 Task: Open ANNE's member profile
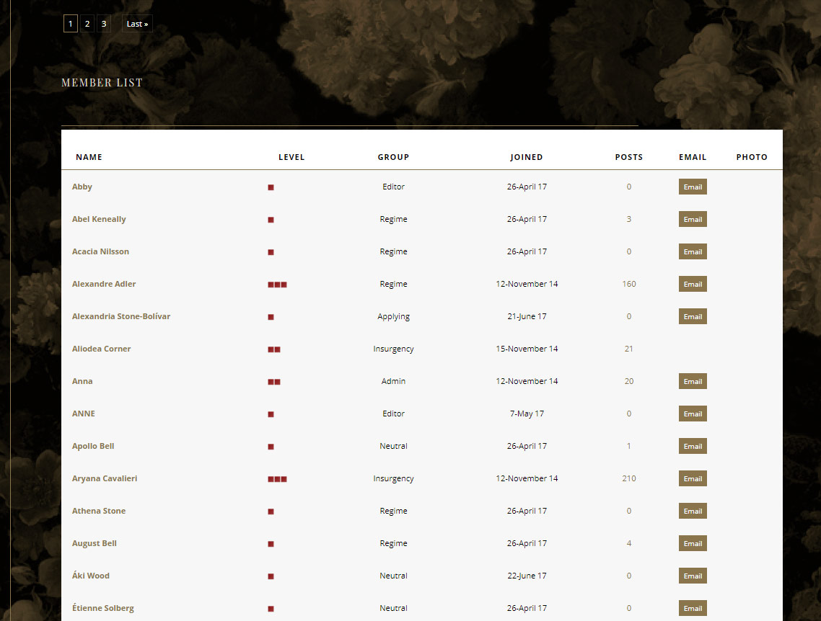click(83, 414)
